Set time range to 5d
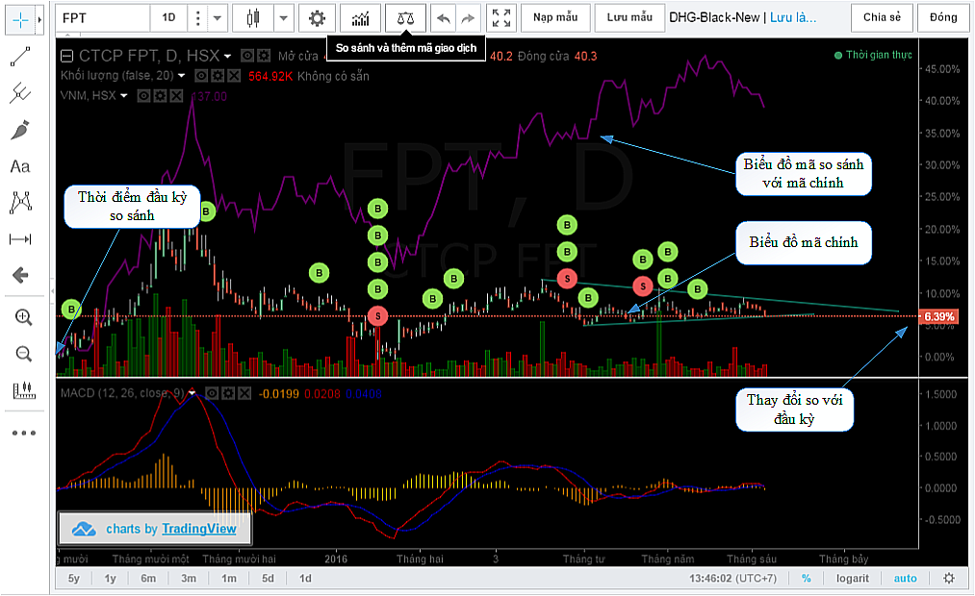This screenshot has width=975, height=596. coord(268,578)
